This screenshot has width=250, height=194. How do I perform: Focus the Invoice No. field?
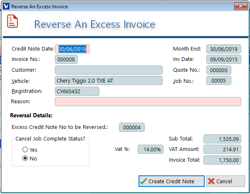point(66,59)
